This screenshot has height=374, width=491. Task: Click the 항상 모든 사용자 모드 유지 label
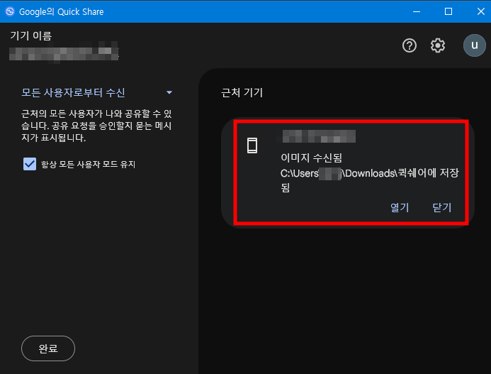pyautogui.click(x=89, y=165)
